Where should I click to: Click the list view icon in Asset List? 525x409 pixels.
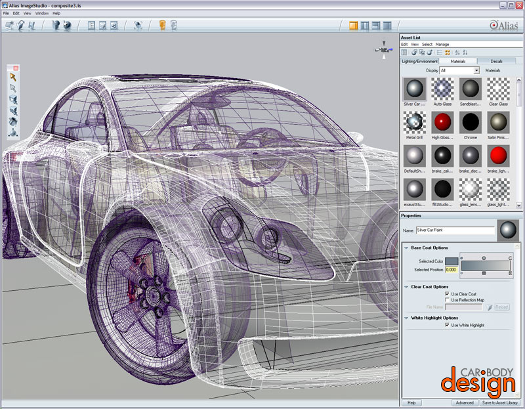coord(440,52)
